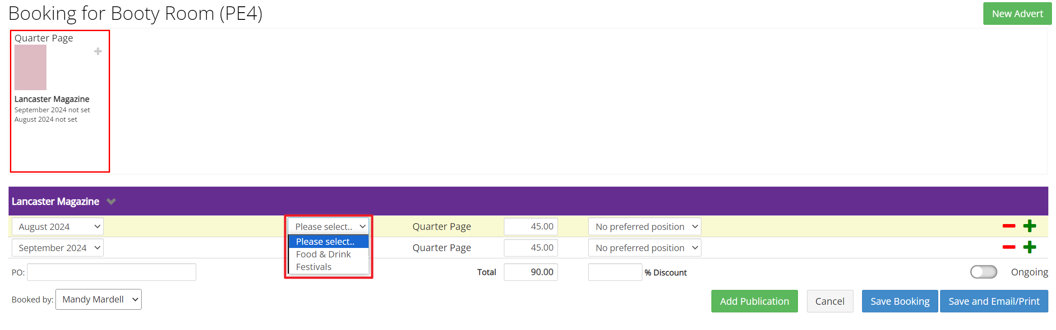The image size is (1056, 330).
Task: Click the New Advert button
Action: point(1017,14)
